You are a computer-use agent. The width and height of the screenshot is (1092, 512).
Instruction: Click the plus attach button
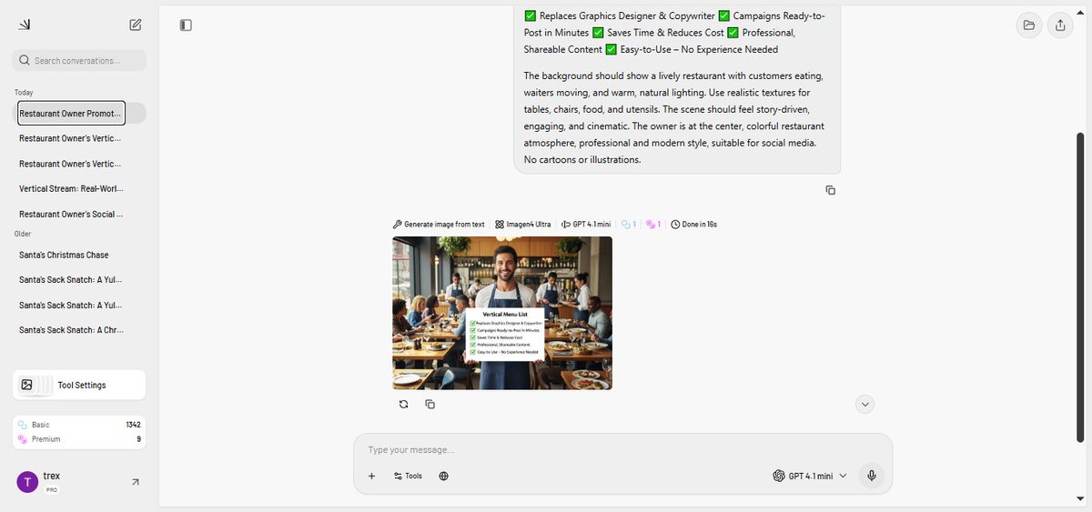coord(371,476)
